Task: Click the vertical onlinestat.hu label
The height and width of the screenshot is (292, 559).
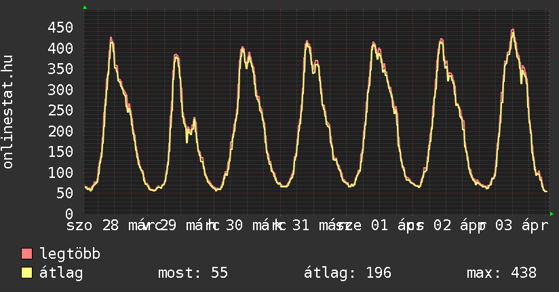Action: 9,112
